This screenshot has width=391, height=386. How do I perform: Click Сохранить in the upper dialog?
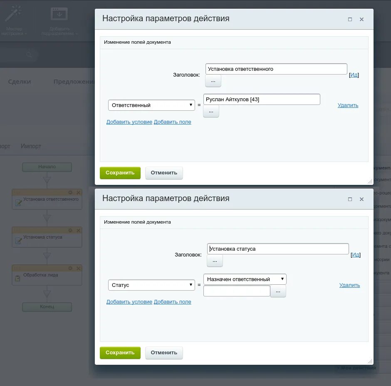pyautogui.click(x=120, y=173)
